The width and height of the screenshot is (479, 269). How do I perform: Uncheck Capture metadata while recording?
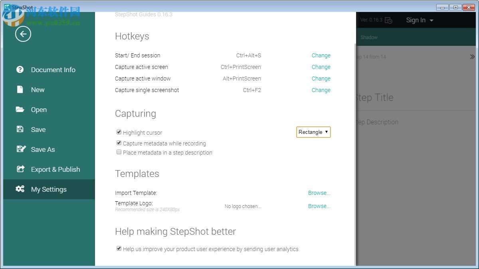coord(119,143)
